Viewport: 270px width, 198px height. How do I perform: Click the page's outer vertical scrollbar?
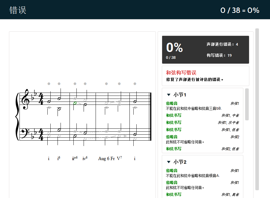click(257, 109)
